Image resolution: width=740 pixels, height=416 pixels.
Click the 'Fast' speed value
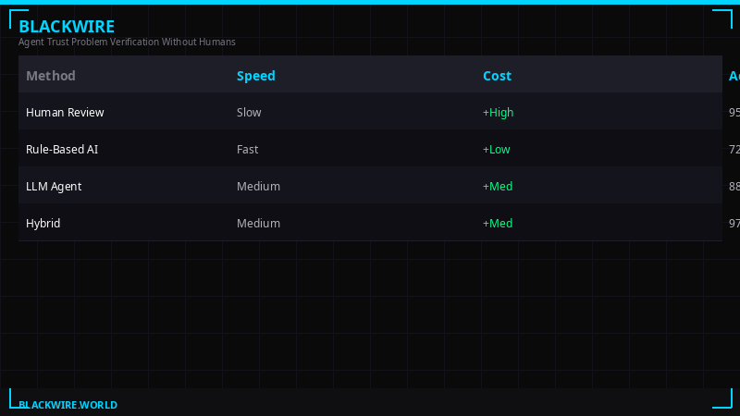pos(247,150)
